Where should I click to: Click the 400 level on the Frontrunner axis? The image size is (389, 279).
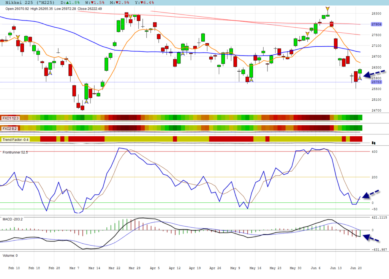[374, 152]
